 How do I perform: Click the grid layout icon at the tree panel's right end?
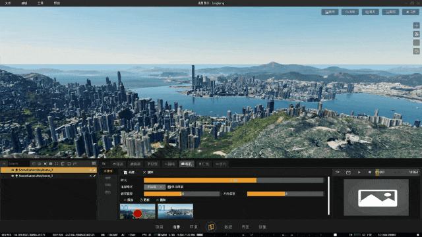(x=94, y=163)
